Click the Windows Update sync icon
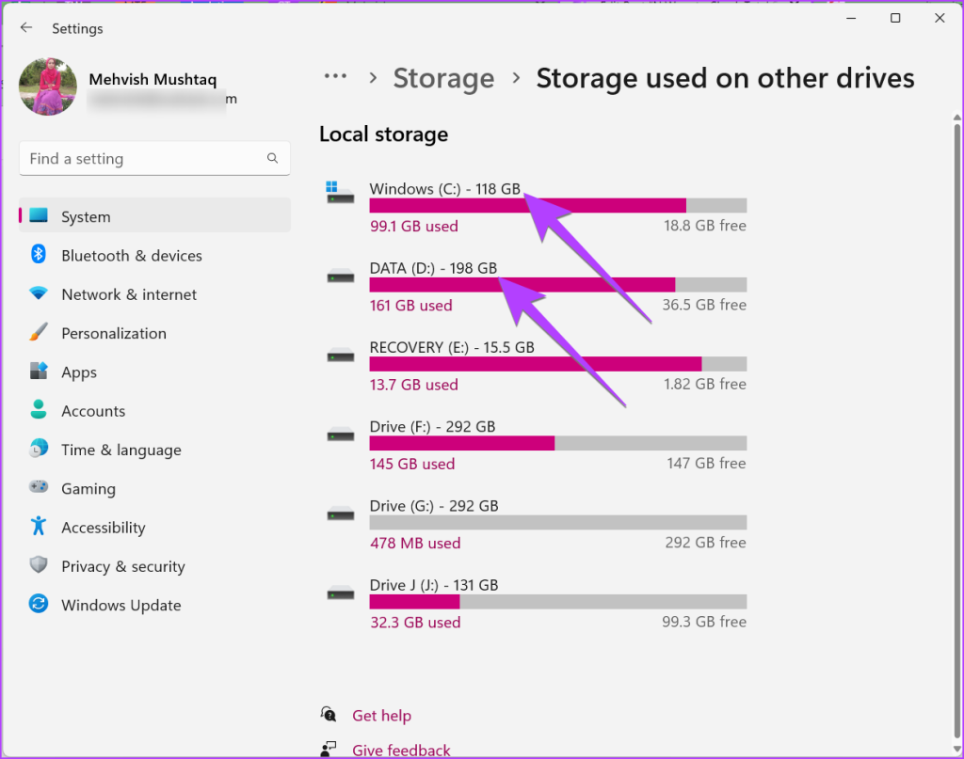Image resolution: width=964 pixels, height=759 pixels. (39, 605)
